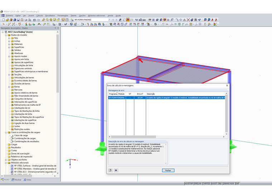Click the Apoios de superfícies icon
This screenshot has height=195, width=272.
[12, 63]
